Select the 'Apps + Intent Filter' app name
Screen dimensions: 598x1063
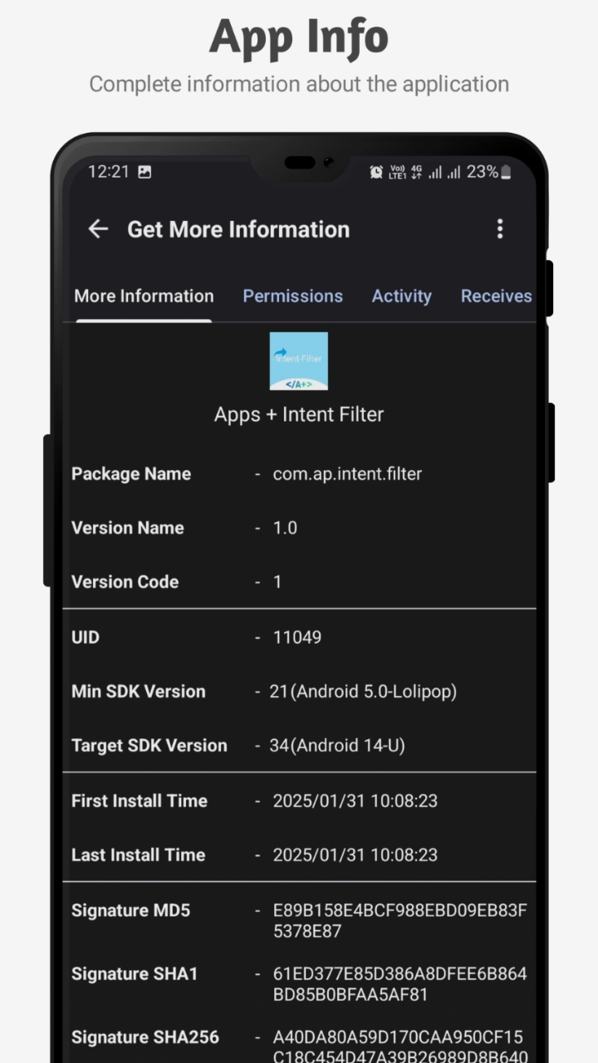(x=299, y=414)
